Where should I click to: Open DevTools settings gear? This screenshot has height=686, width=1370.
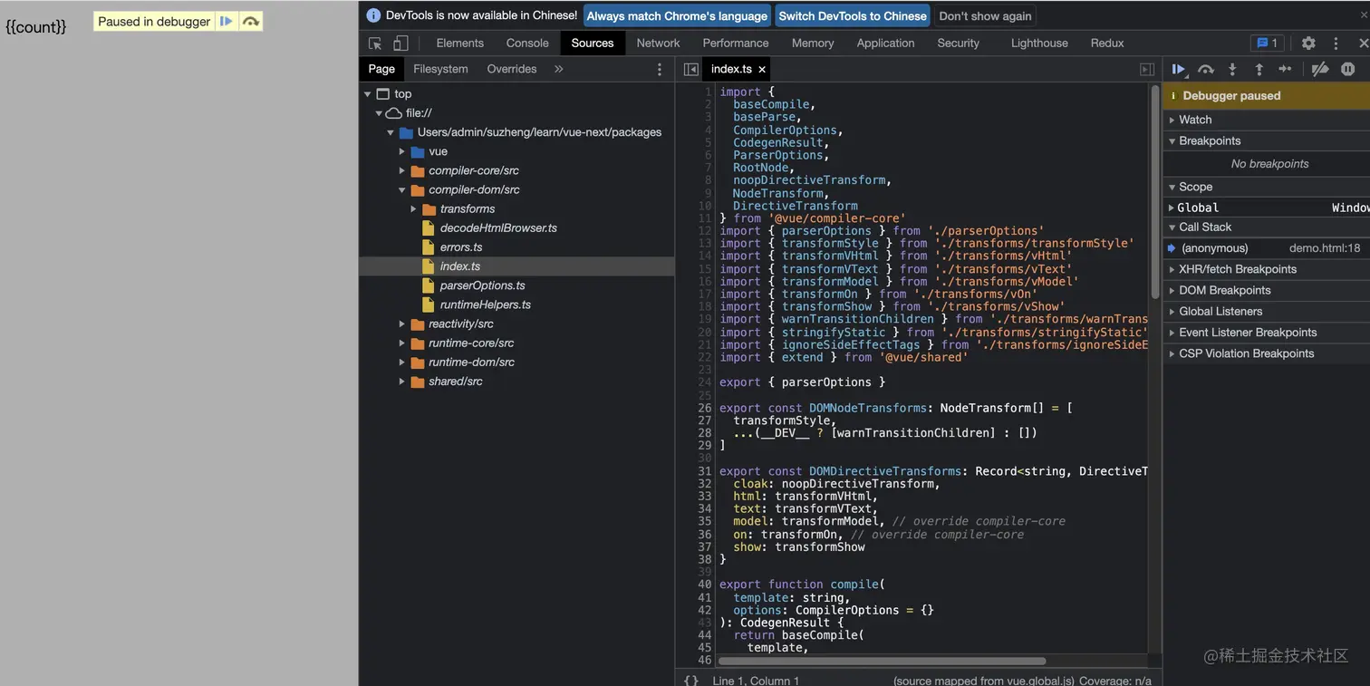pyautogui.click(x=1308, y=43)
